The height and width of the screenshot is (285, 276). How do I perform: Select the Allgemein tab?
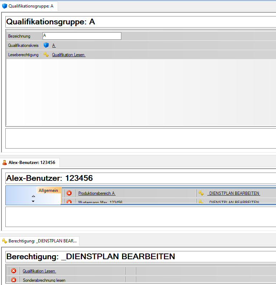click(x=48, y=190)
